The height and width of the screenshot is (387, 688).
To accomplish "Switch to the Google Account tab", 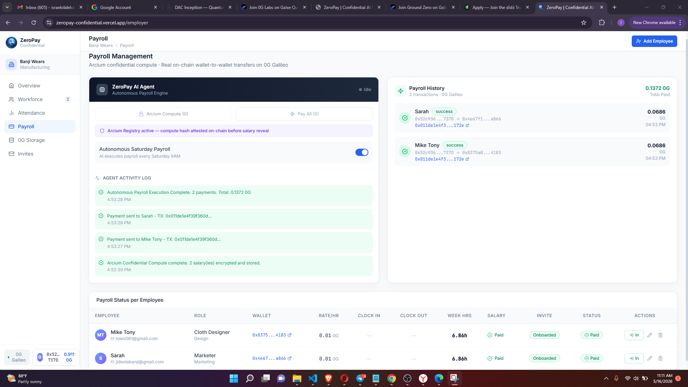I will 124,7.
